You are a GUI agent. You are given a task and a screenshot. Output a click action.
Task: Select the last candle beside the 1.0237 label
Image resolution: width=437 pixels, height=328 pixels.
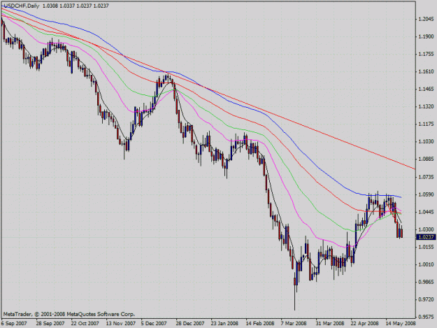point(401,233)
